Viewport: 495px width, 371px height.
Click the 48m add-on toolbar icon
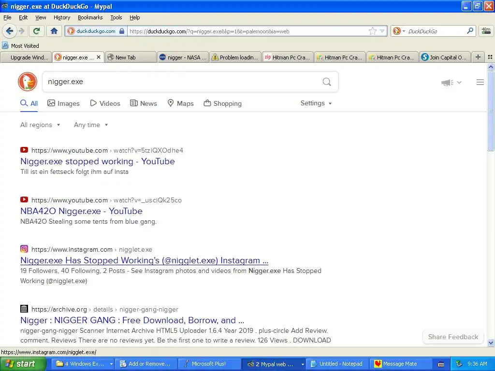point(486,31)
